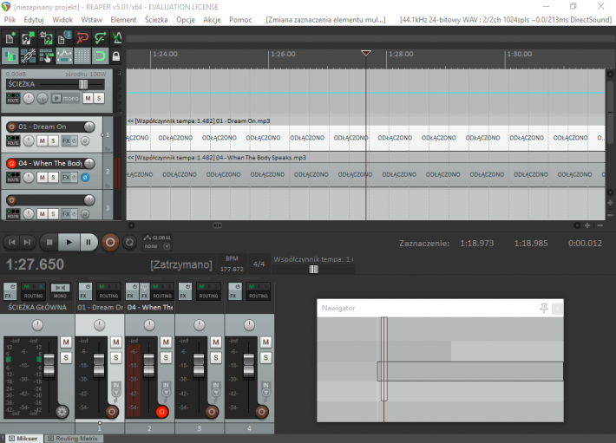Pin the Nawigator window
The width and height of the screenshot is (616, 443).
[544, 309]
